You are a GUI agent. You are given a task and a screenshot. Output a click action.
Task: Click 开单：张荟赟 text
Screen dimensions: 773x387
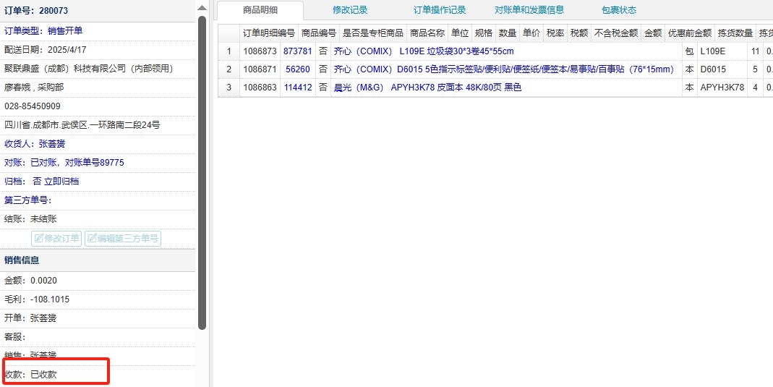(x=30, y=318)
